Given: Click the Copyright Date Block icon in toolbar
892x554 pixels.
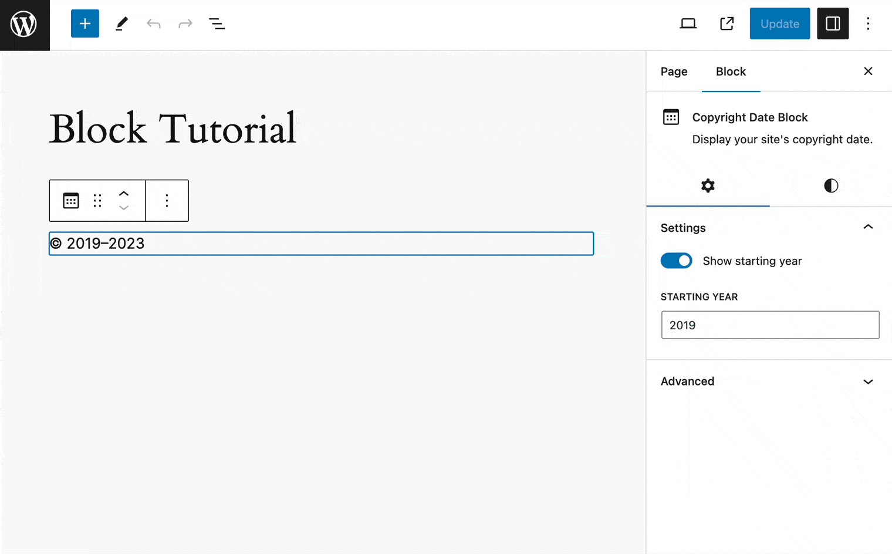Looking at the screenshot, I should pyautogui.click(x=70, y=200).
